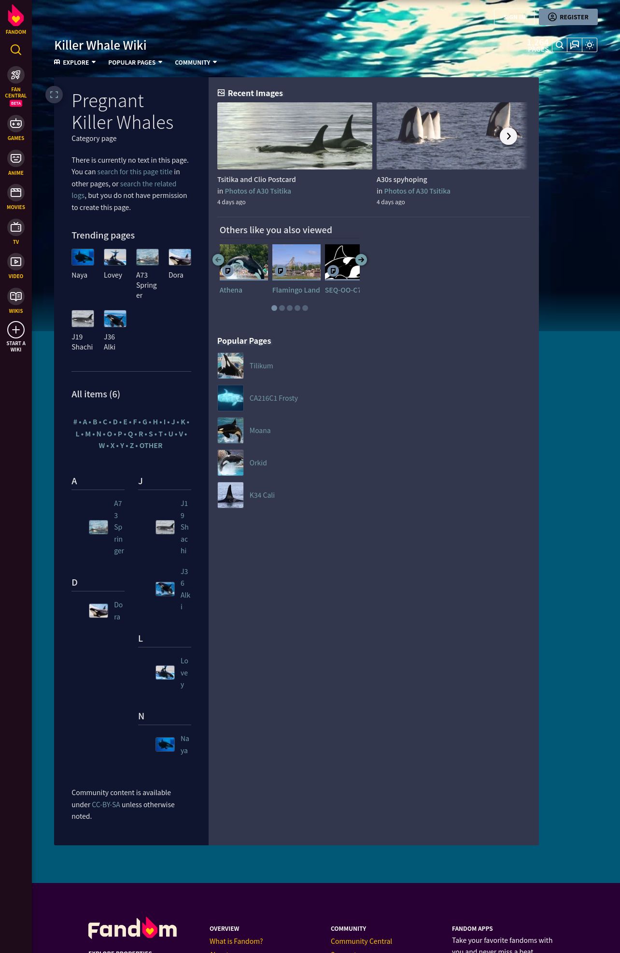Jump to OTHER in alphabet index
Viewport: 620px width, 953px height.
click(151, 446)
